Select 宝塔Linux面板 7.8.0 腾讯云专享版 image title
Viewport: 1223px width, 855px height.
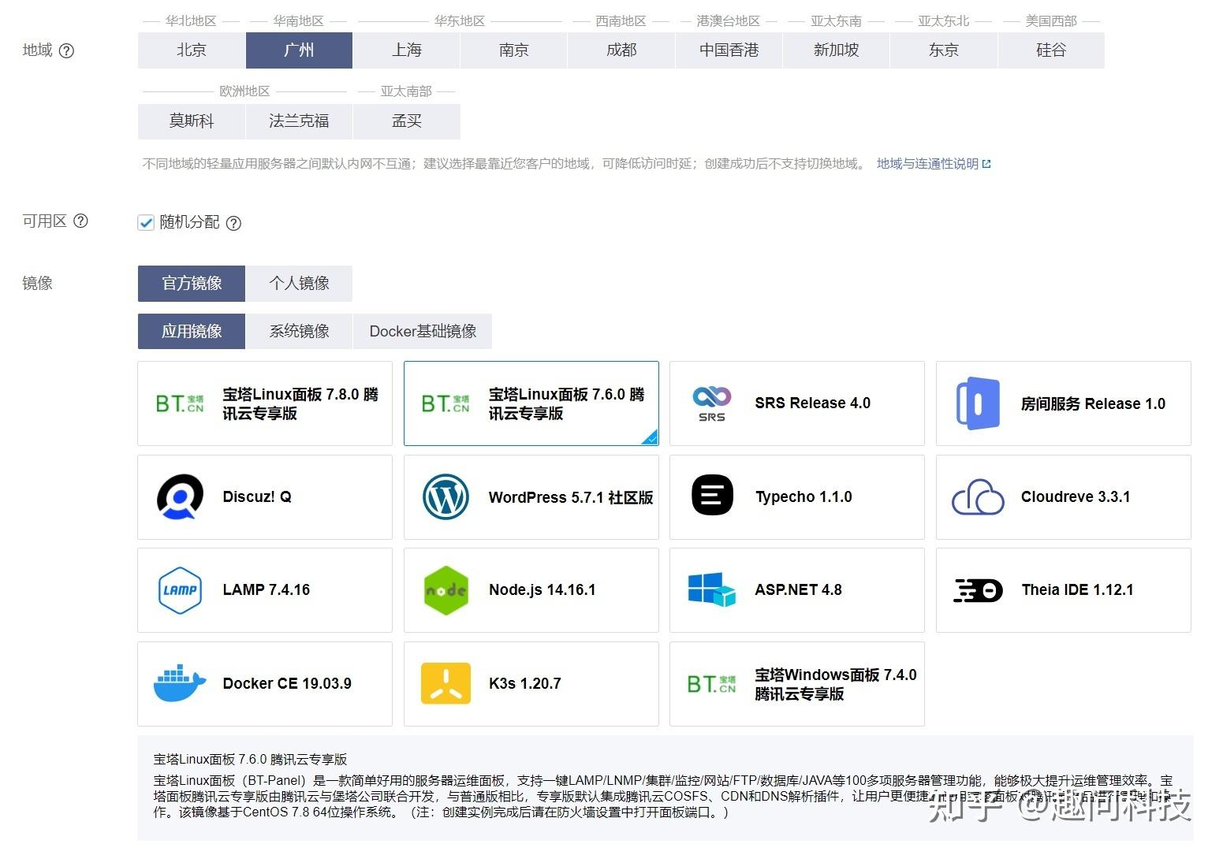click(x=300, y=403)
